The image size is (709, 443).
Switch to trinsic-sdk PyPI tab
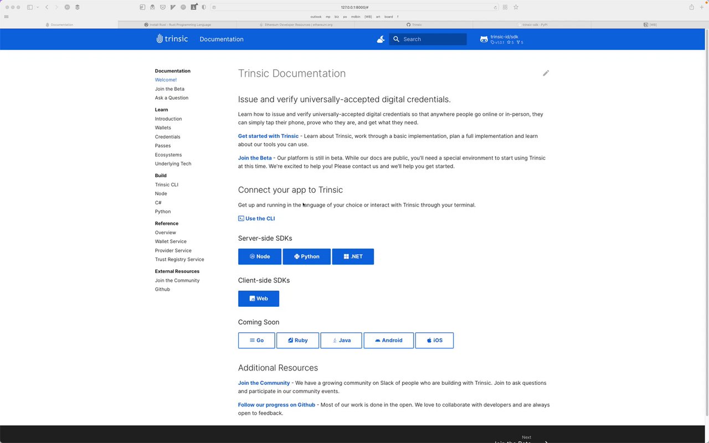click(x=532, y=24)
